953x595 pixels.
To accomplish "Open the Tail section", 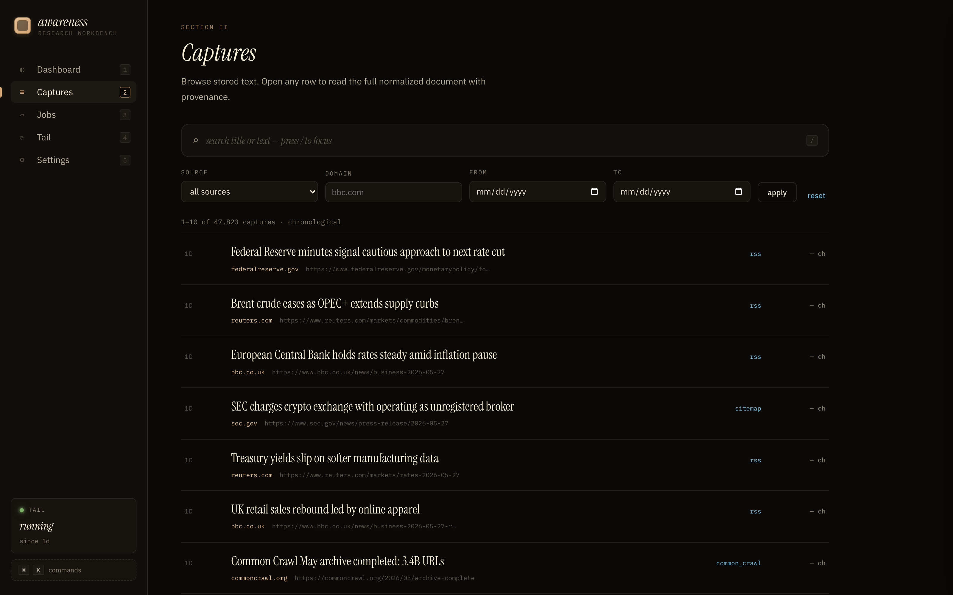I will point(74,137).
